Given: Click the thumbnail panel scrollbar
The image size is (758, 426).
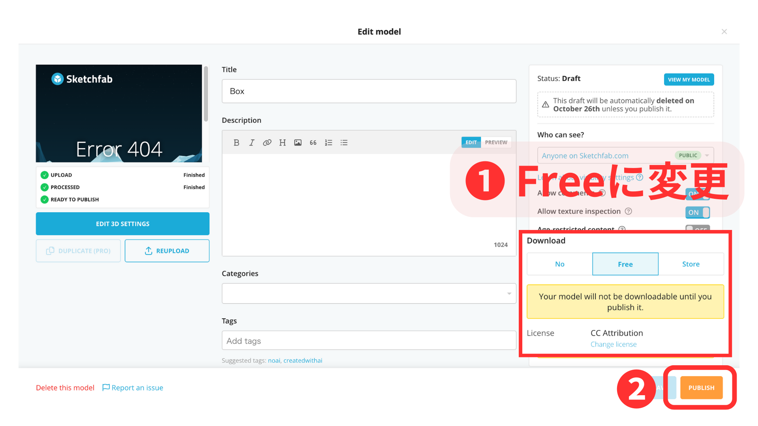Looking at the screenshot, I should pyautogui.click(x=206, y=94).
